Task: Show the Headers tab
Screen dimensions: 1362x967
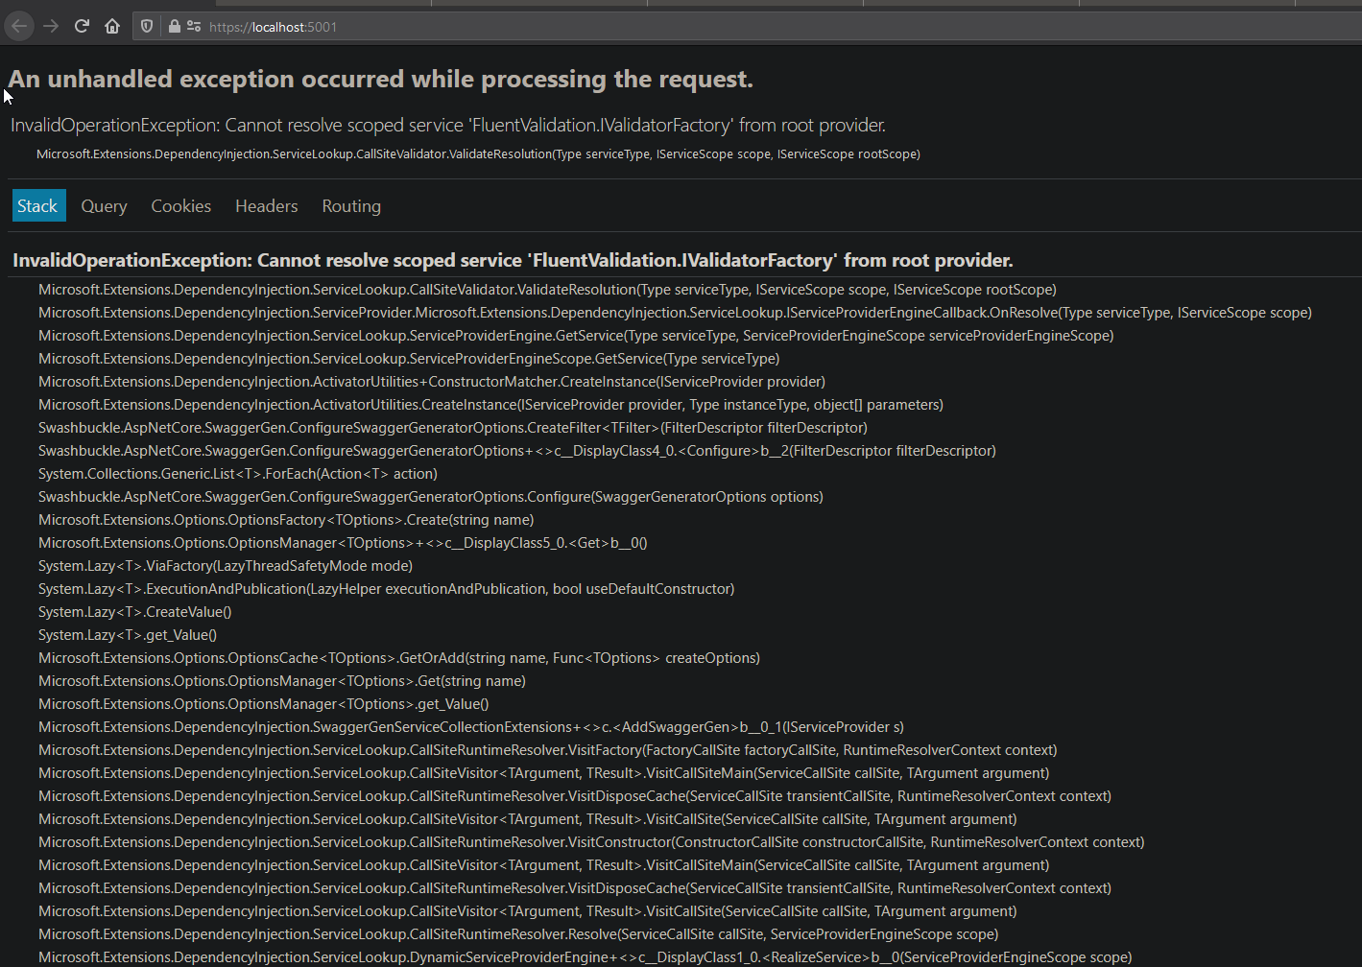Action: [267, 206]
